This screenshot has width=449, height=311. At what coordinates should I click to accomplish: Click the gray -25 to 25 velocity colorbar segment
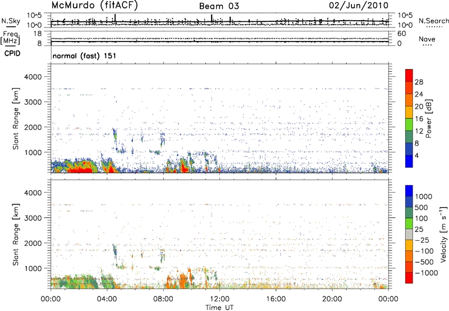pyautogui.click(x=409, y=235)
